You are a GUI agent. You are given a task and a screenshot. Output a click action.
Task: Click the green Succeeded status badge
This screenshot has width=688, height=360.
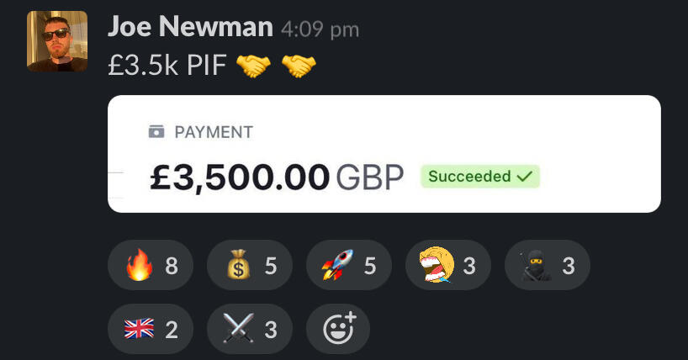(480, 177)
